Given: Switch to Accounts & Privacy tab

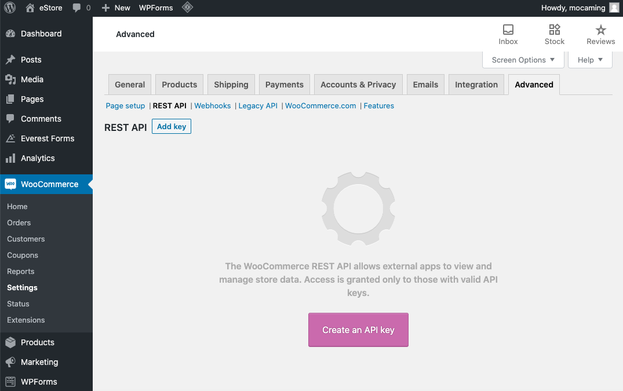Looking at the screenshot, I should click(x=358, y=85).
